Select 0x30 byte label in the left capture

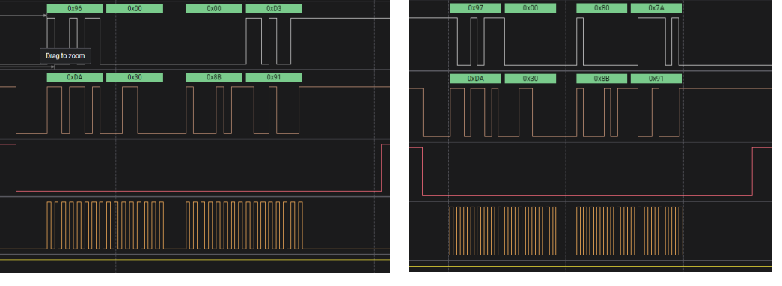click(135, 77)
